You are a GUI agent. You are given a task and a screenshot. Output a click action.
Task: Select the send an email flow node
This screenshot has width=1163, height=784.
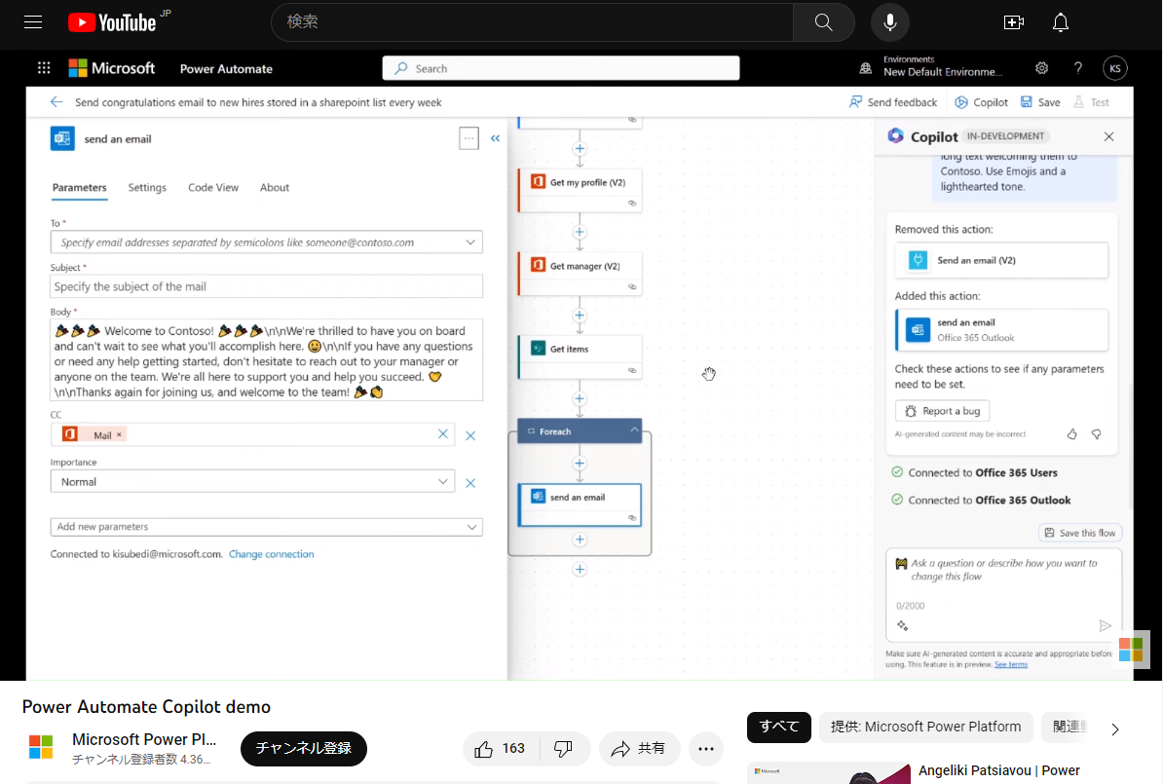click(580, 505)
